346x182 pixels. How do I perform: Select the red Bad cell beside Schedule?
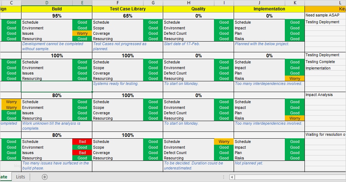(x=82, y=142)
